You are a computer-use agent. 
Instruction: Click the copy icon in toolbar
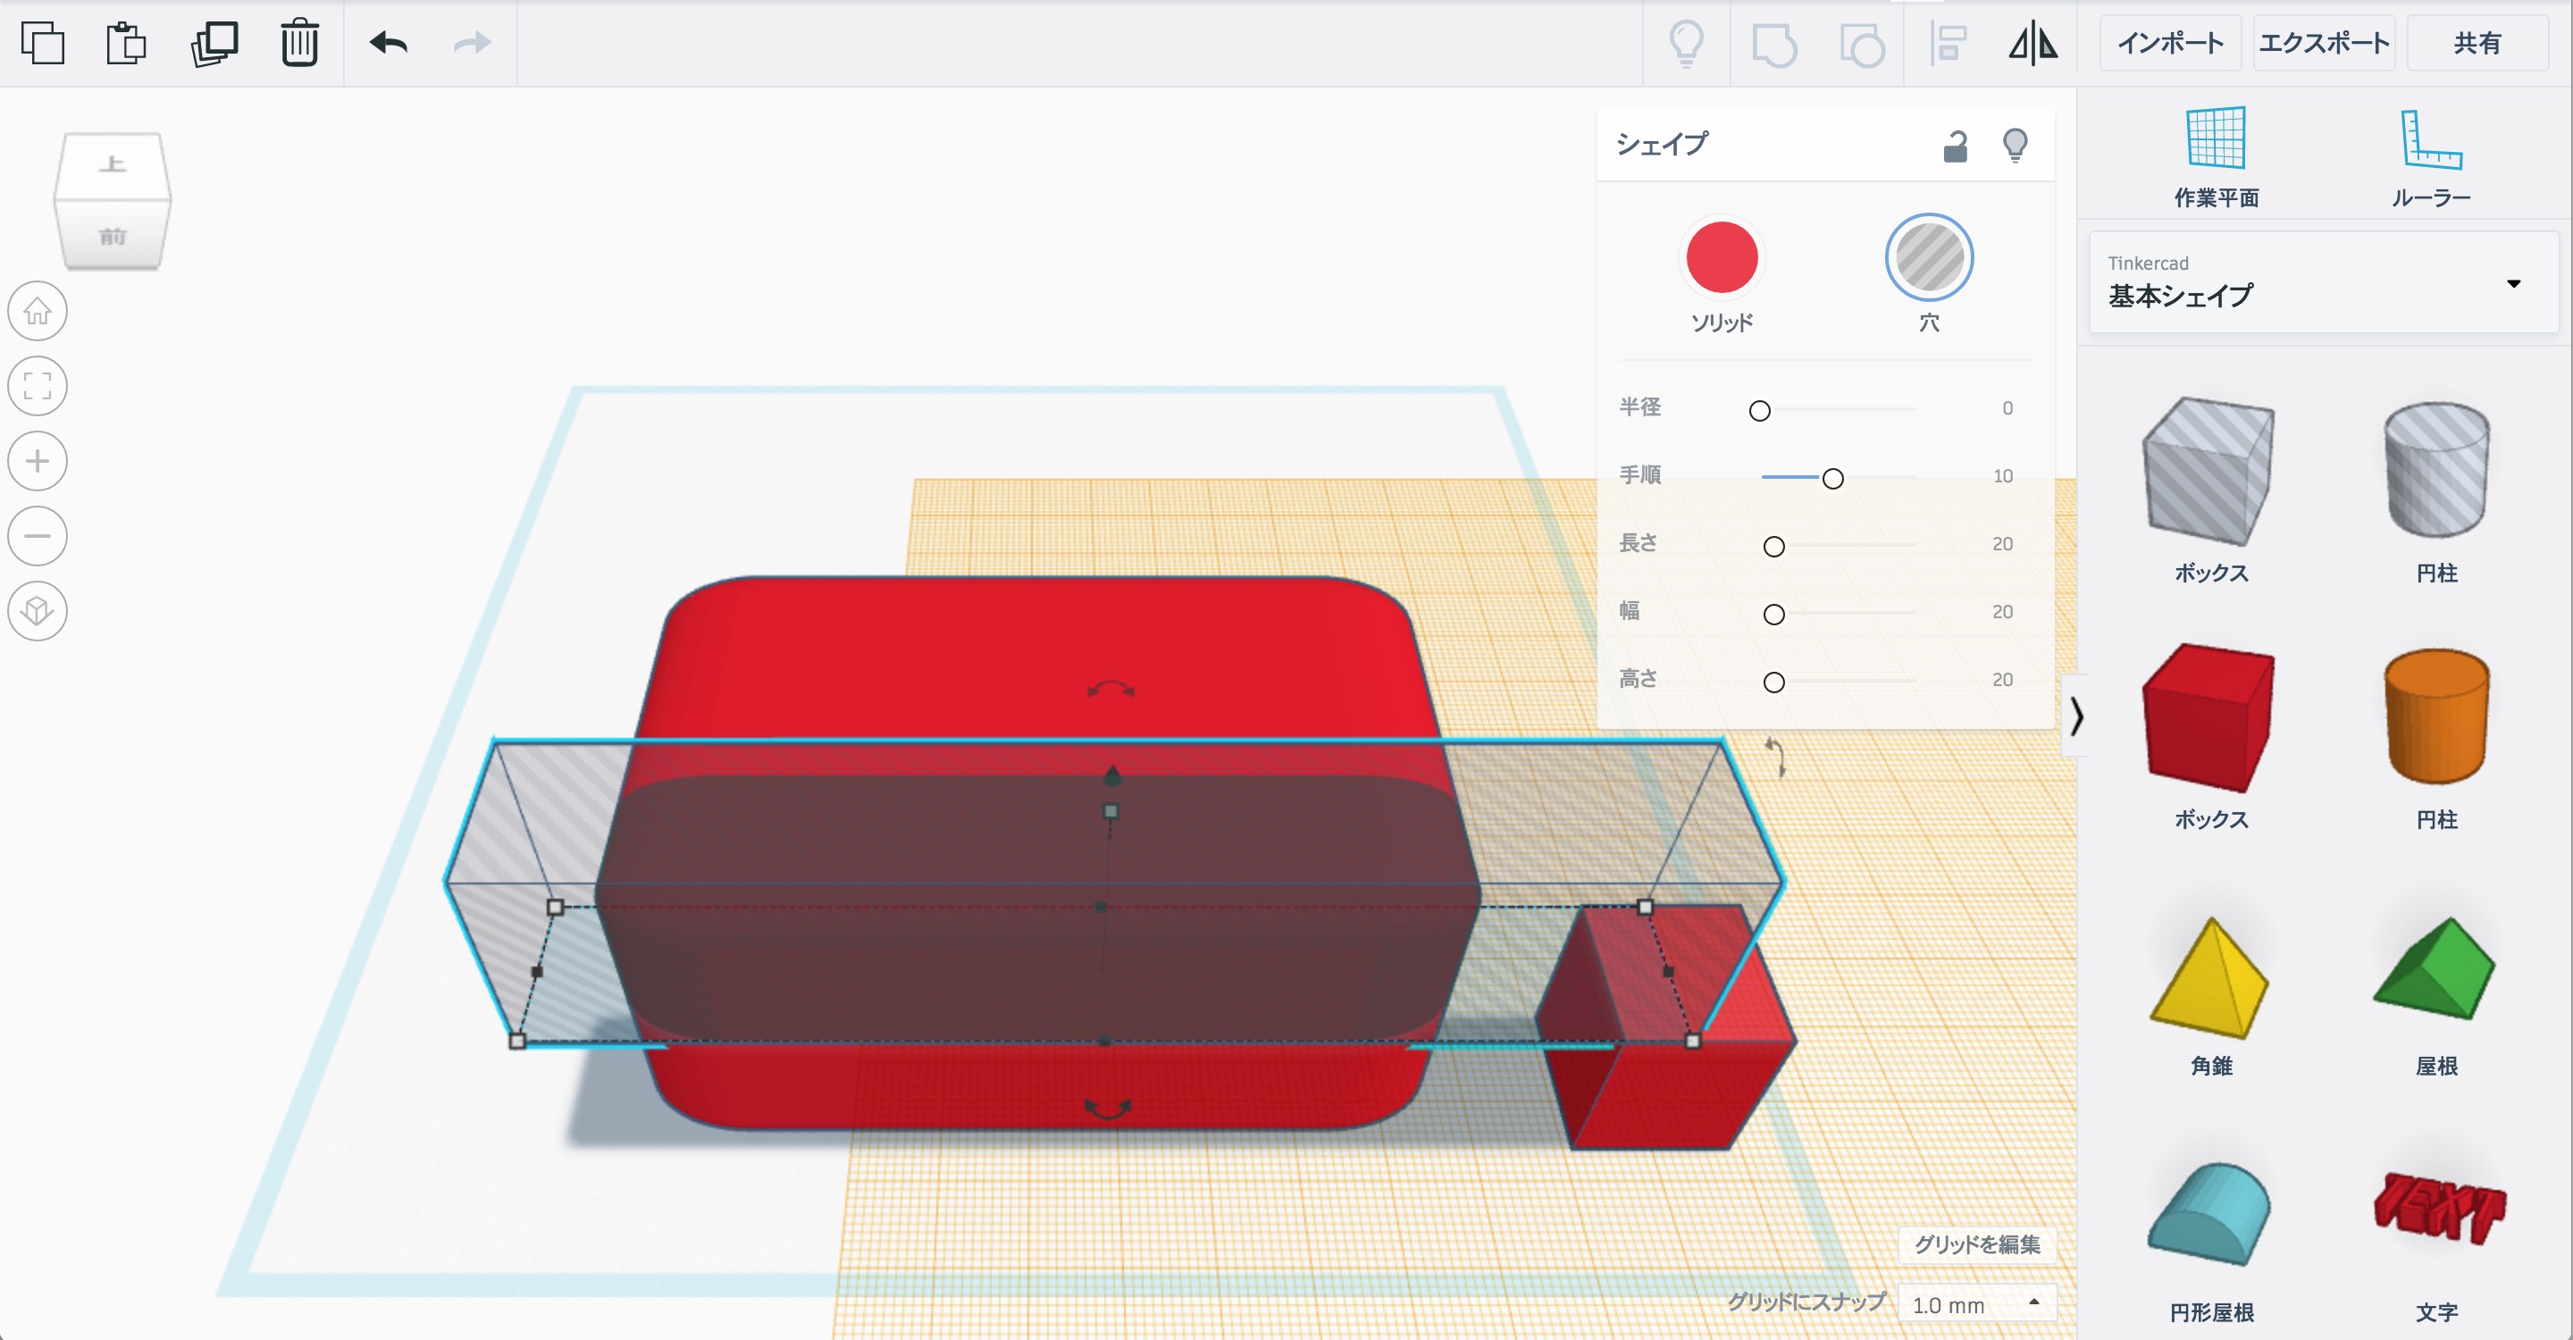pos(43,43)
